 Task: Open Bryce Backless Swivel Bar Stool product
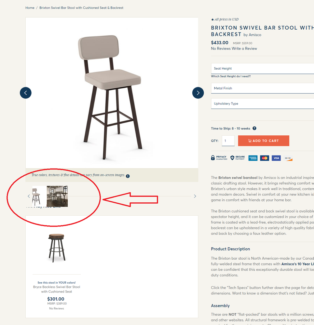[x=57, y=289]
